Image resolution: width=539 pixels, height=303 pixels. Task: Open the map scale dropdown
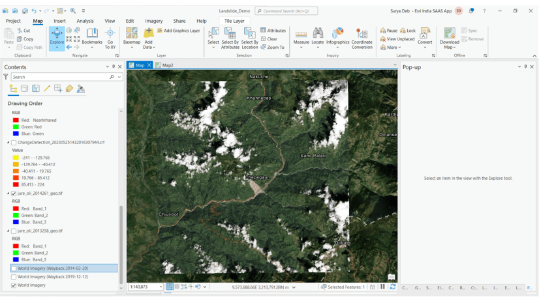pos(161,287)
